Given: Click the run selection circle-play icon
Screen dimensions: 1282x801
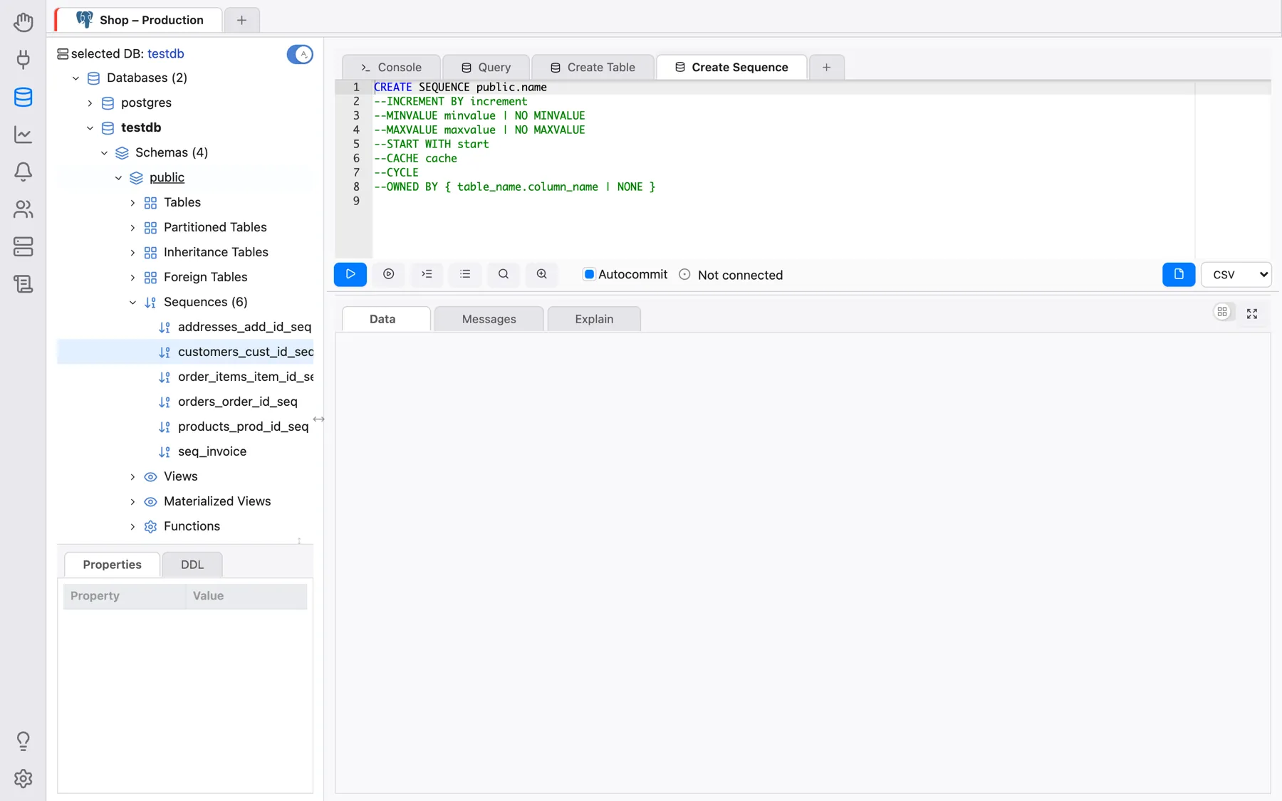Looking at the screenshot, I should [x=389, y=274].
